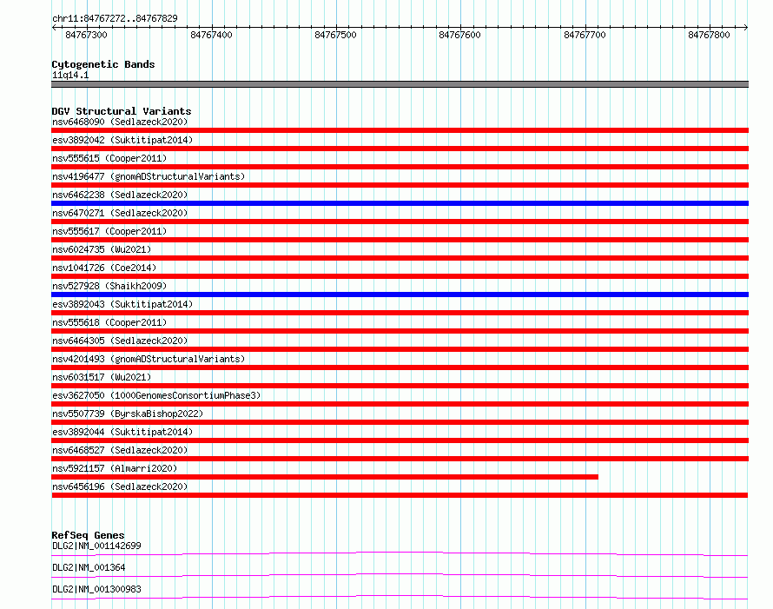The height and width of the screenshot is (609, 773).
Task: Open the nsv6470271 (Sedlazeck2020) variant
Action: coord(120,213)
